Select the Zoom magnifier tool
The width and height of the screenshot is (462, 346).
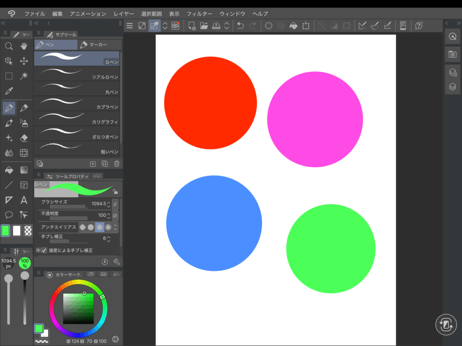(9, 46)
